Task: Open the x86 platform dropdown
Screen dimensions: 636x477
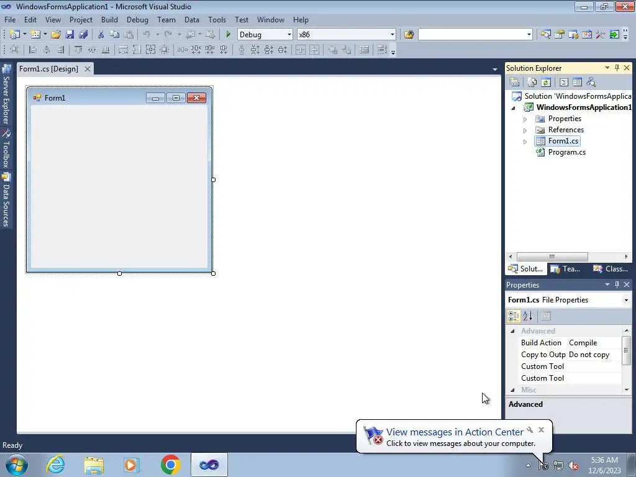Action: click(392, 35)
